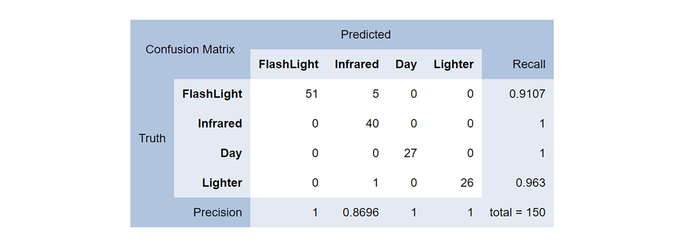Select the Predicted header label
The height and width of the screenshot is (247, 694).
[x=366, y=34]
